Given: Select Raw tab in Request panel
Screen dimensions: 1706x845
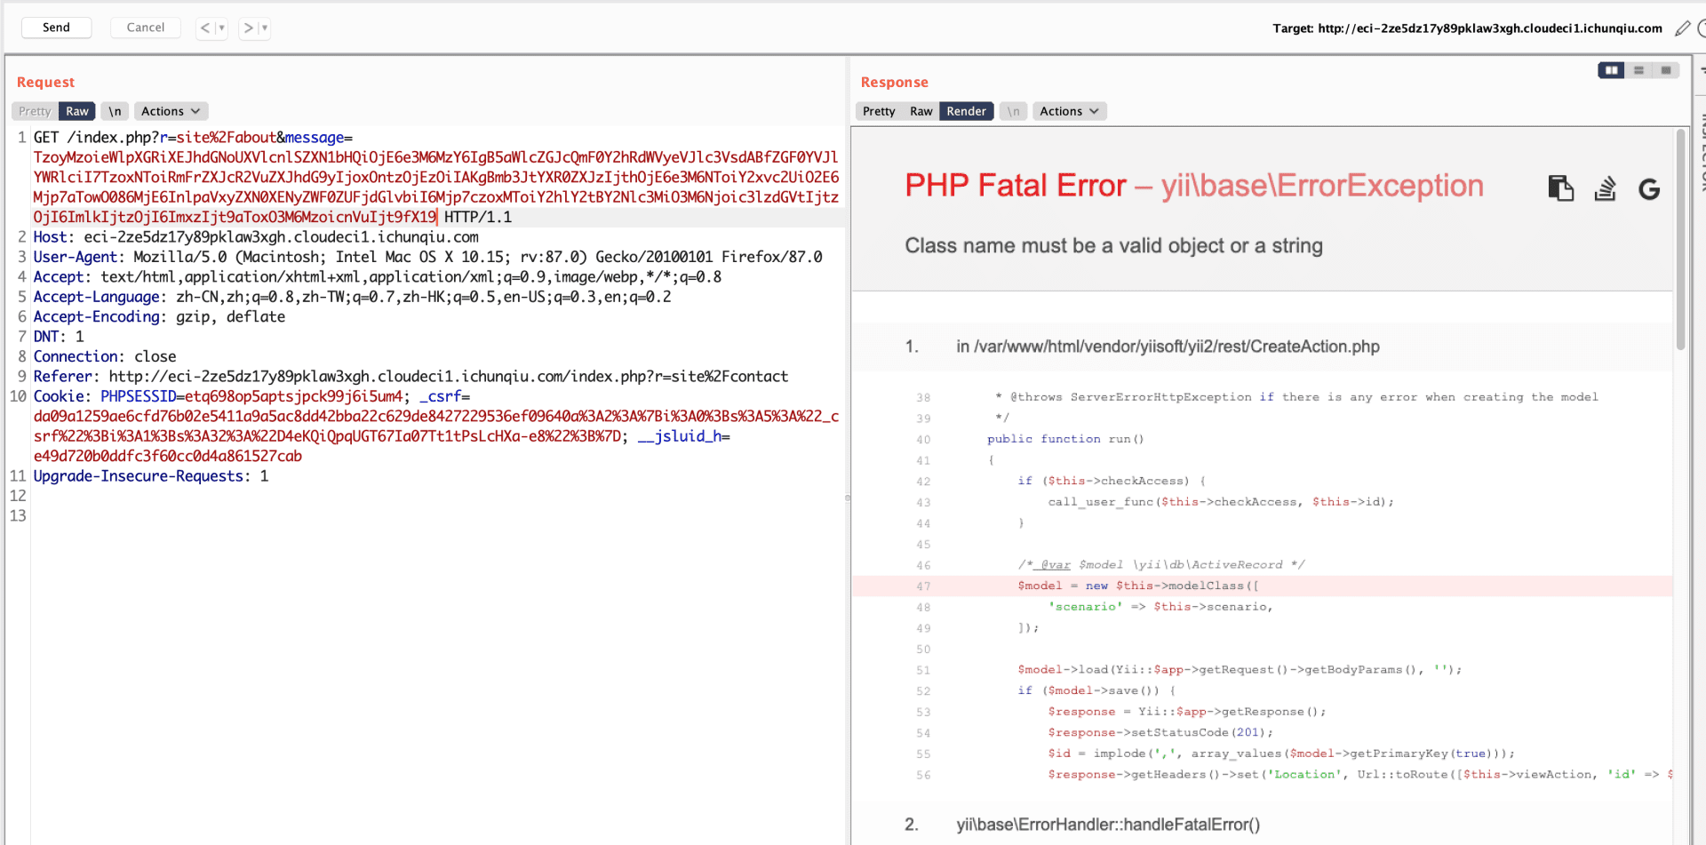Looking at the screenshot, I should [77, 111].
